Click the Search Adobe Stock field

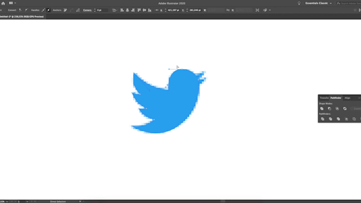pos(349,3)
